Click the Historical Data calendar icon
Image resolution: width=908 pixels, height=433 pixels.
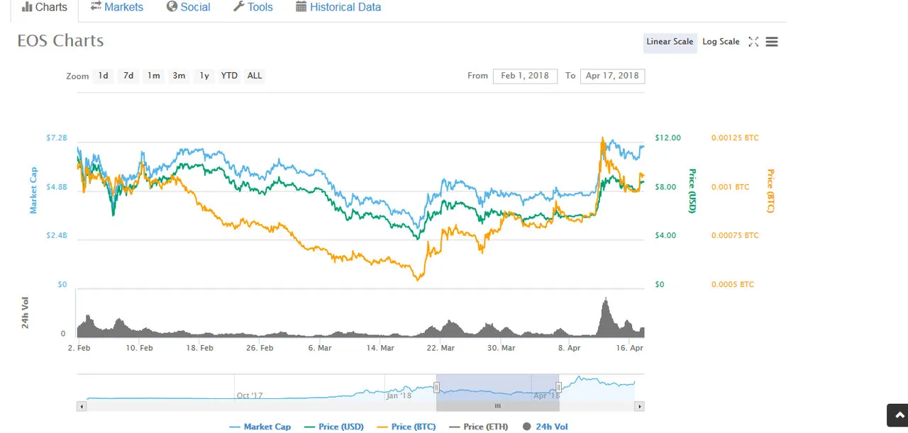301,6
